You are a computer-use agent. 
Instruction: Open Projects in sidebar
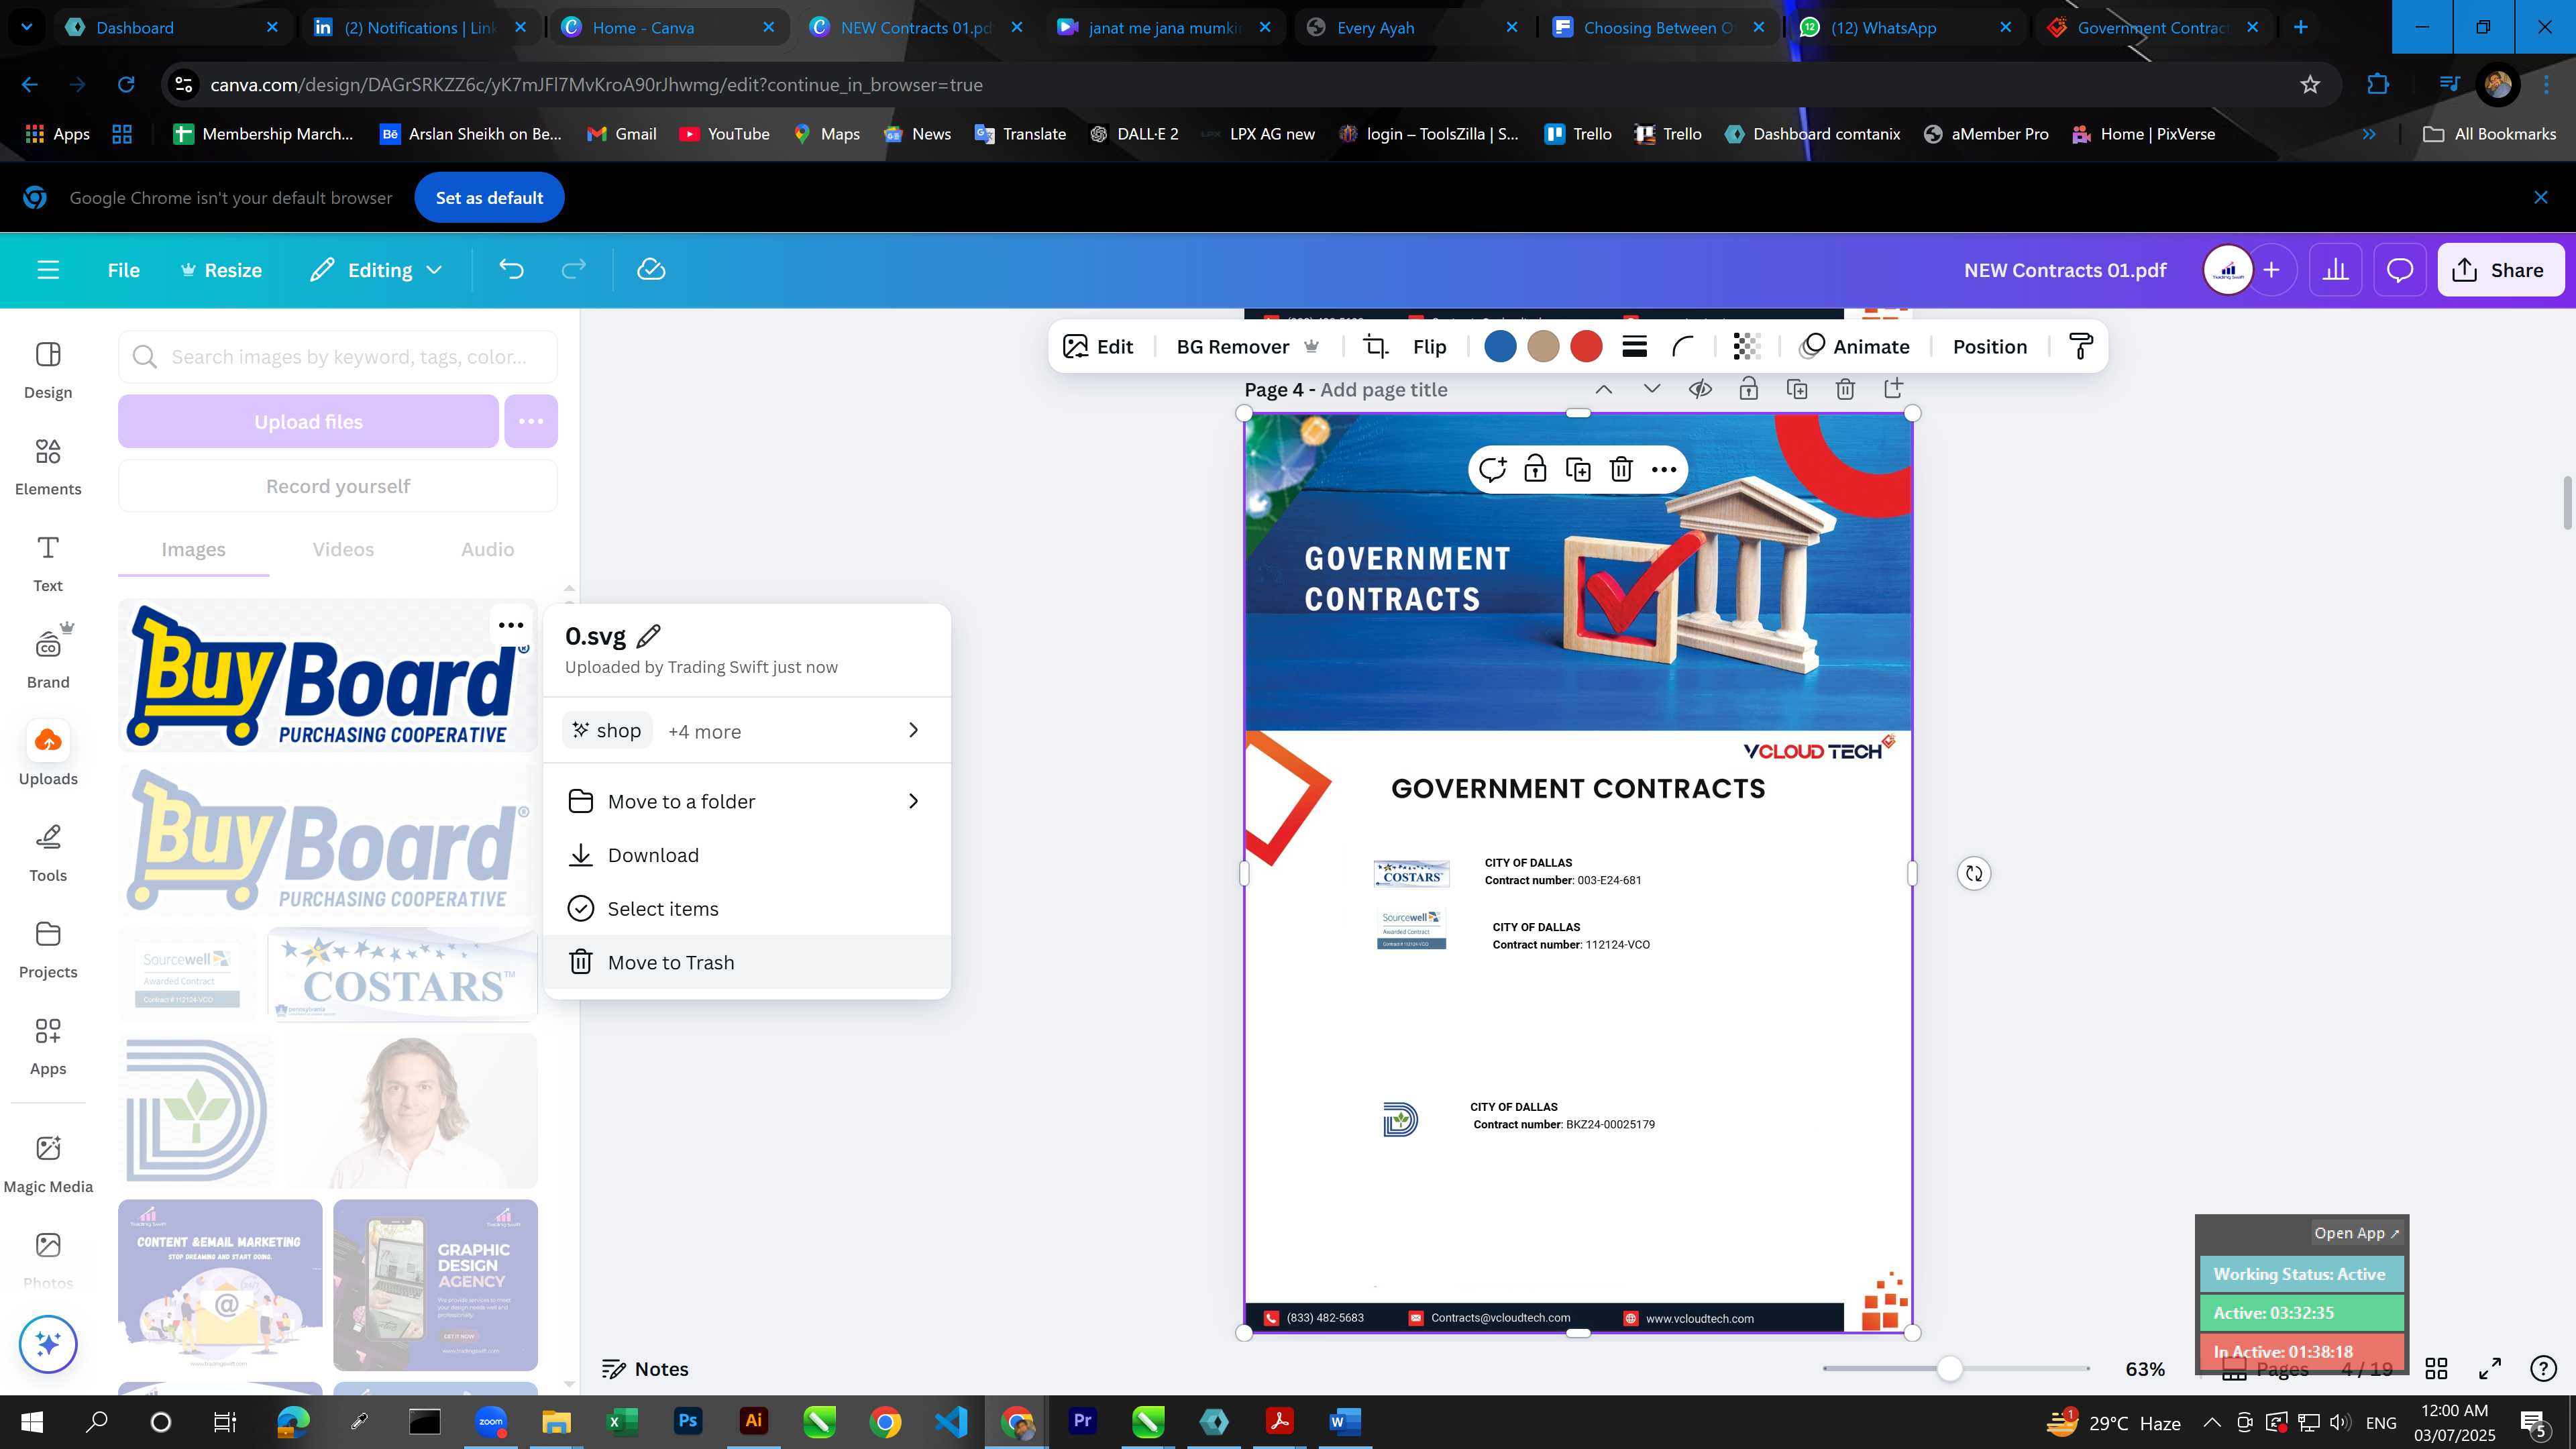pyautogui.click(x=48, y=950)
